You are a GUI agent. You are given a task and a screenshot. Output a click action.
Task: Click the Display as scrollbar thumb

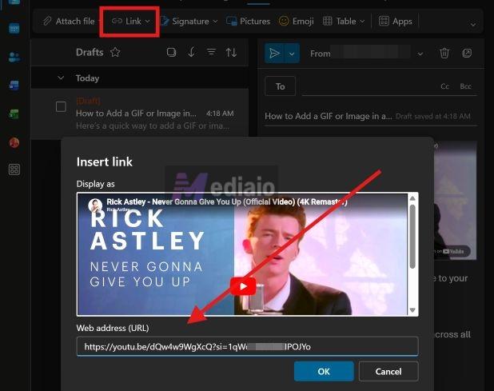pyautogui.click(x=412, y=237)
